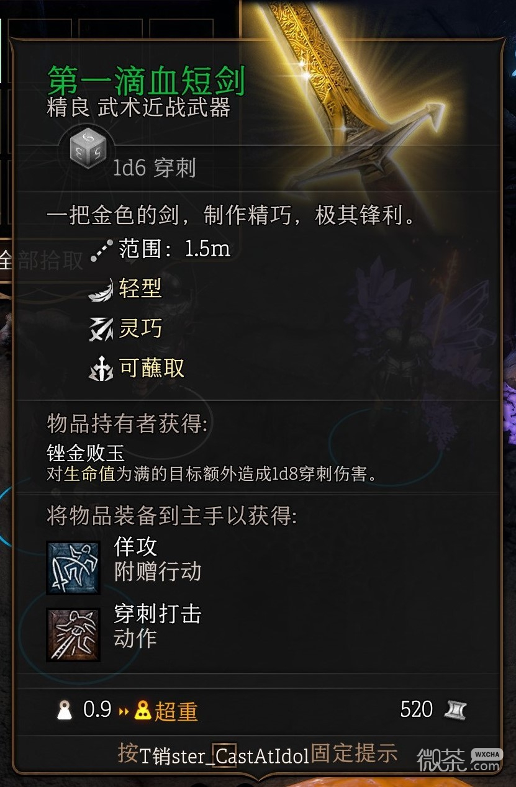Viewport: 516px width, 787px height.
Task: Click the range icon beside 范围
Action: coord(101,251)
